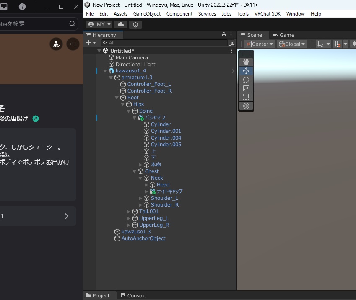Collapse the armature1.3 object
Image resolution: width=356 pixels, height=300 pixels.
(111, 78)
